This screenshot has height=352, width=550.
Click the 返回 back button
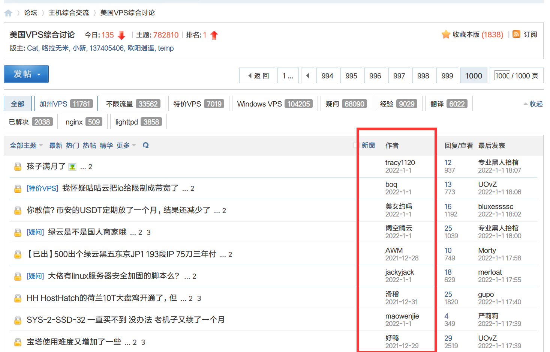257,75
